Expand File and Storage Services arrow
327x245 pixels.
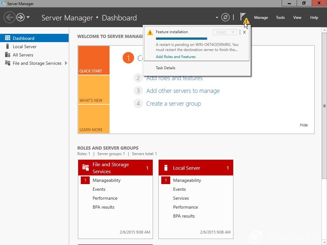(x=66, y=63)
